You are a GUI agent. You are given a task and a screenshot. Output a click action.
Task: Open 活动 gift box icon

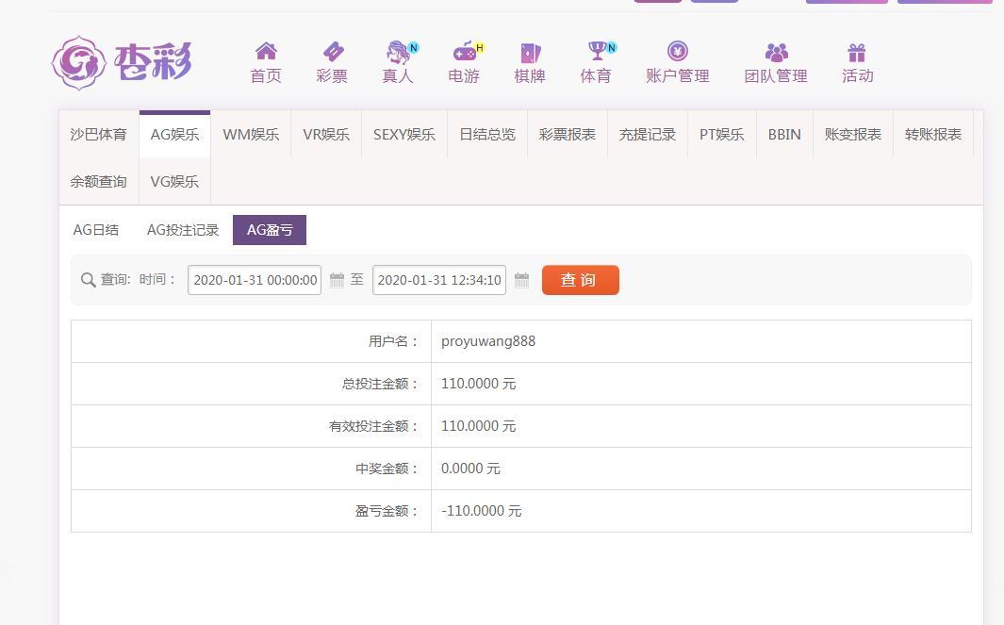coord(857,53)
